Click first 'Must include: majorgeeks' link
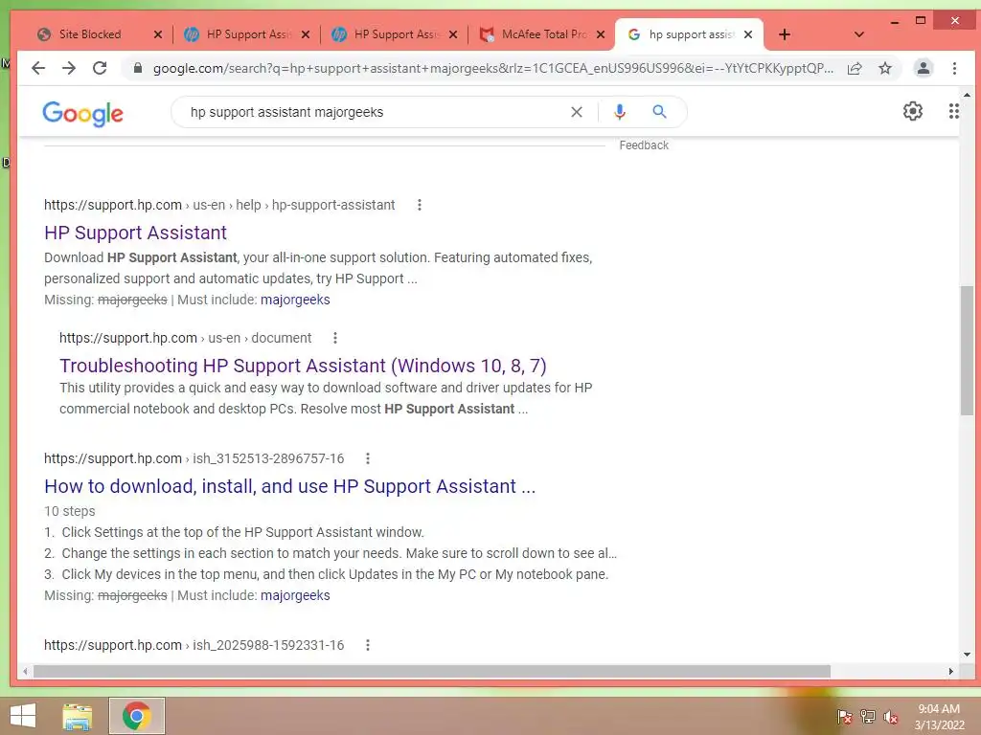981x735 pixels. tap(295, 300)
